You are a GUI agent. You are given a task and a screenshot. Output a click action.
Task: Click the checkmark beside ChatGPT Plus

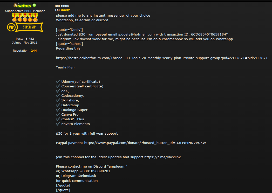click(x=58, y=119)
